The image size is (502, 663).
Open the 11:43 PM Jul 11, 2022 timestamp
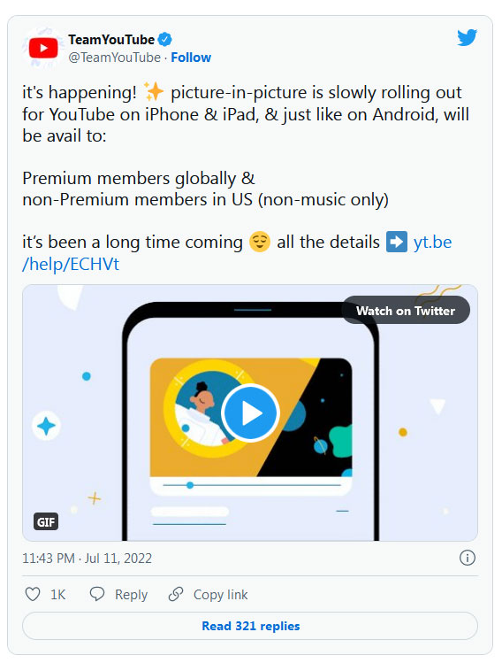click(x=87, y=559)
